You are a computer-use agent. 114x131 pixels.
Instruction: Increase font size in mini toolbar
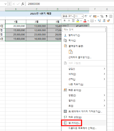pyautogui.click(x=86, y=16)
